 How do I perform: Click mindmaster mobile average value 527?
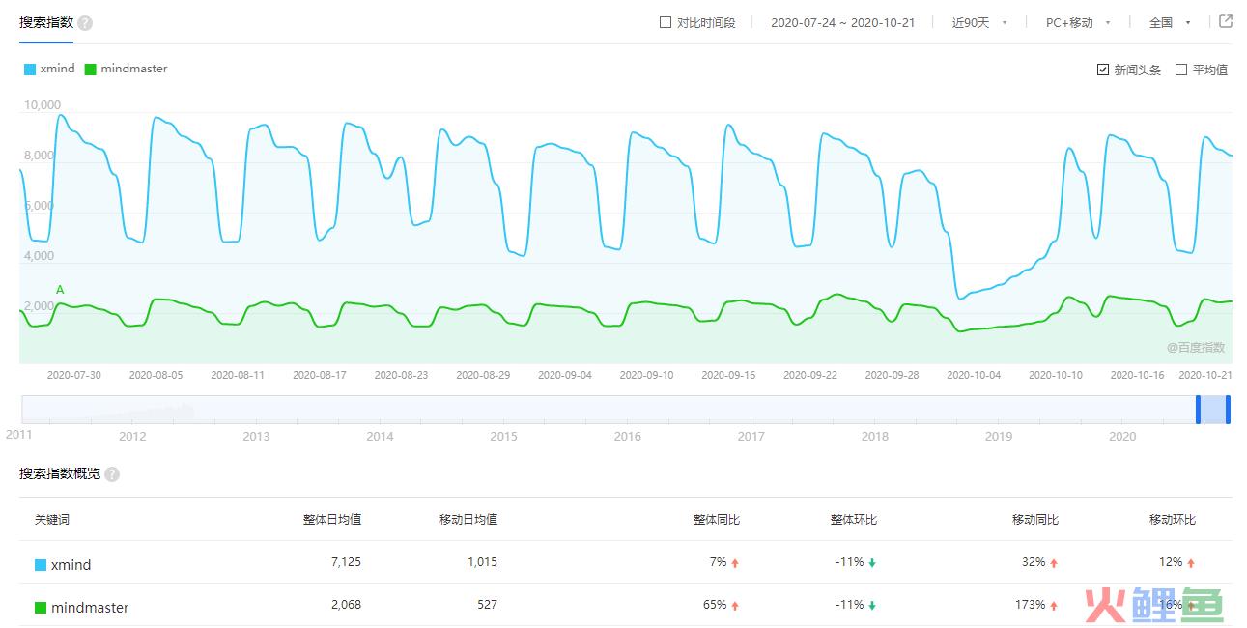click(x=487, y=605)
